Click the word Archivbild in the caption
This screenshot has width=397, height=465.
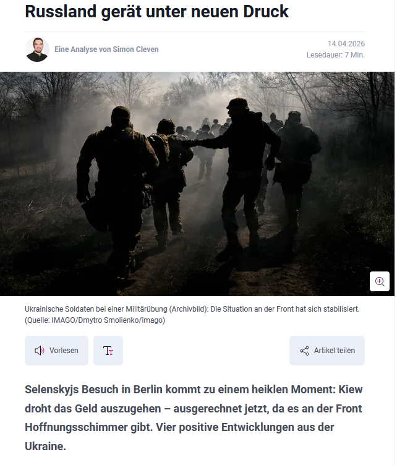click(x=188, y=309)
